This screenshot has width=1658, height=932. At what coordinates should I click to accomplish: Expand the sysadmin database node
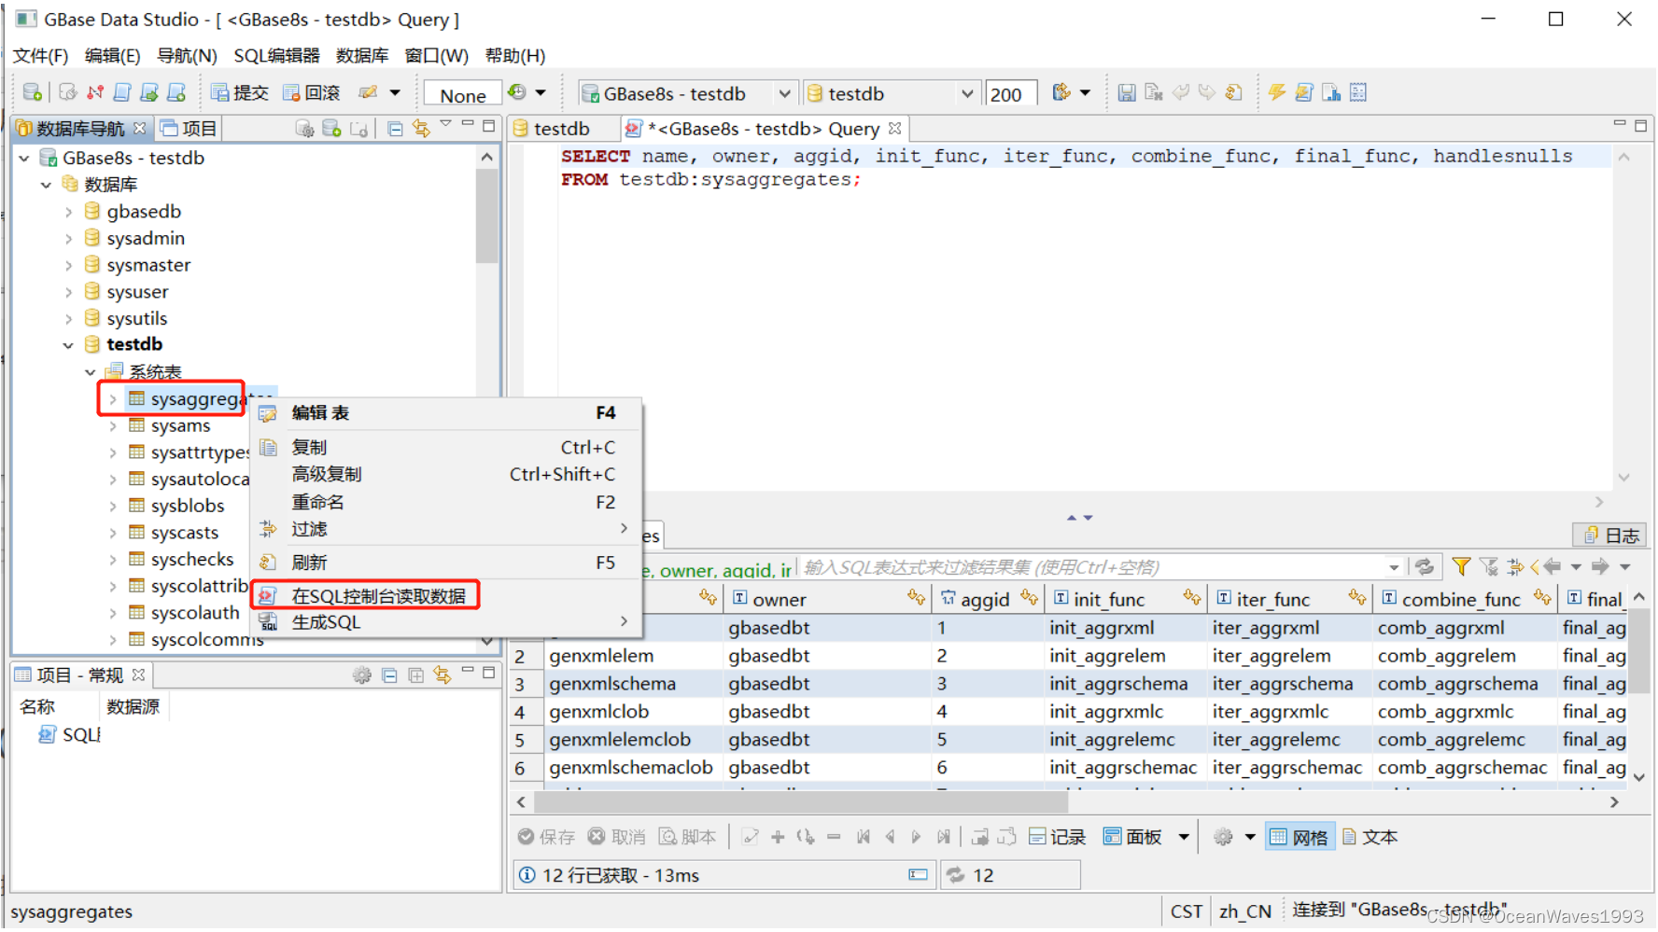tap(68, 239)
